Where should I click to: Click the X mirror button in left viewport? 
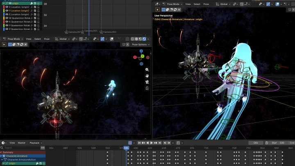[127, 44]
